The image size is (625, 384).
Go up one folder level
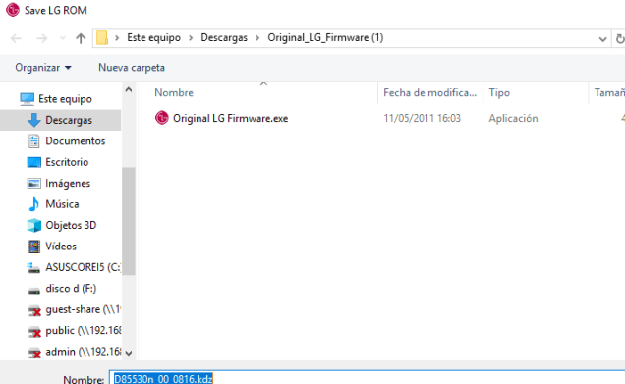click(81, 38)
